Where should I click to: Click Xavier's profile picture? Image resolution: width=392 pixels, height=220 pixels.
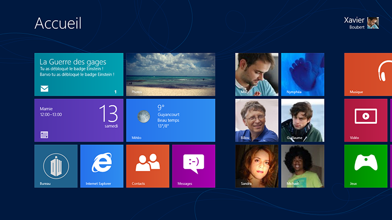pos(373,23)
